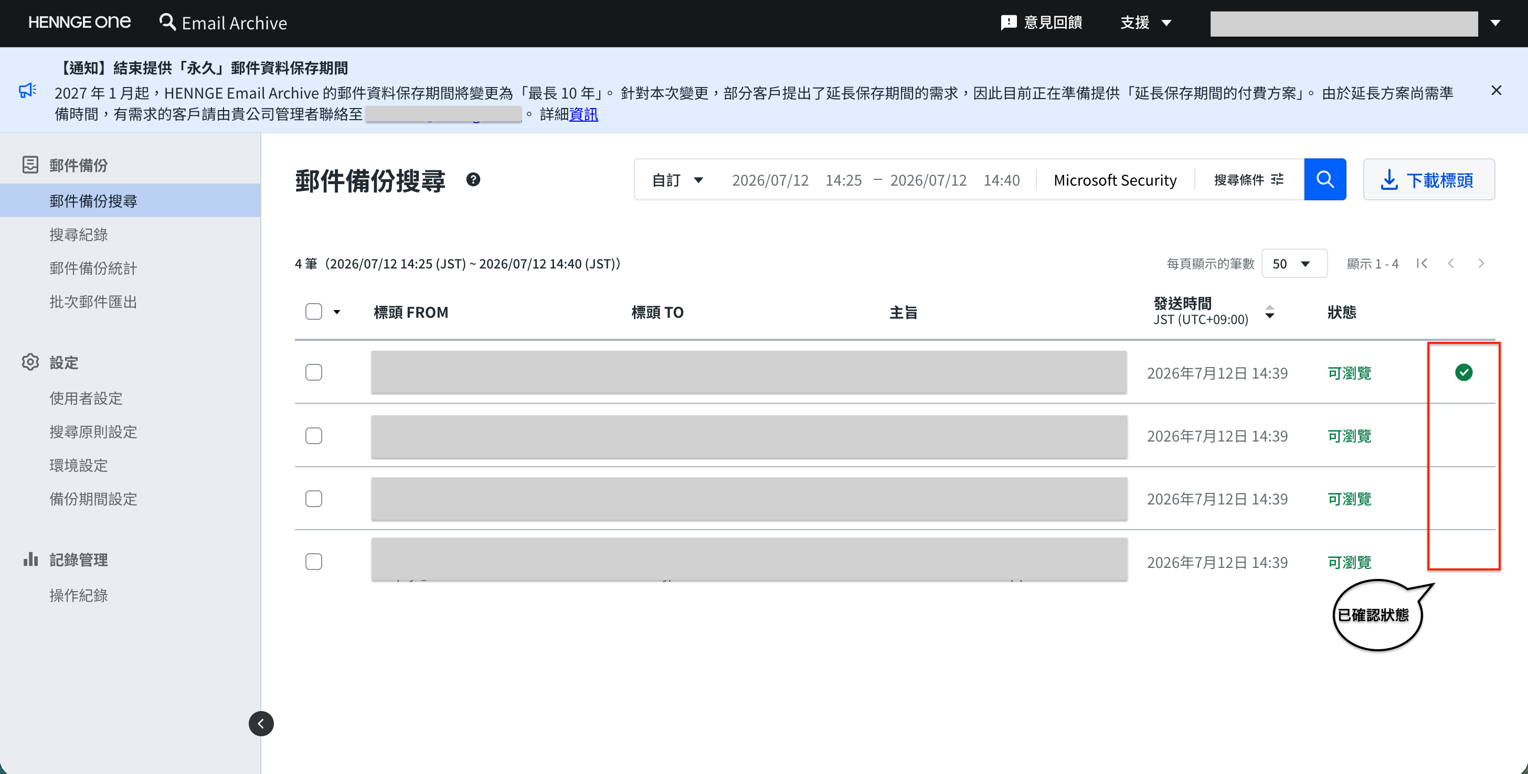
Task: Toggle the select-all header checkbox
Action: point(314,311)
